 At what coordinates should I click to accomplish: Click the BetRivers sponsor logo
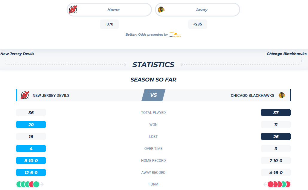tap(175, 35)
